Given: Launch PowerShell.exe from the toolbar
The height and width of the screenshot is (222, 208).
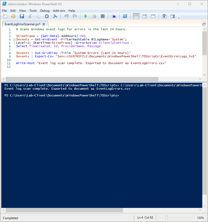Looking at the screenshot, I should 125,16.
